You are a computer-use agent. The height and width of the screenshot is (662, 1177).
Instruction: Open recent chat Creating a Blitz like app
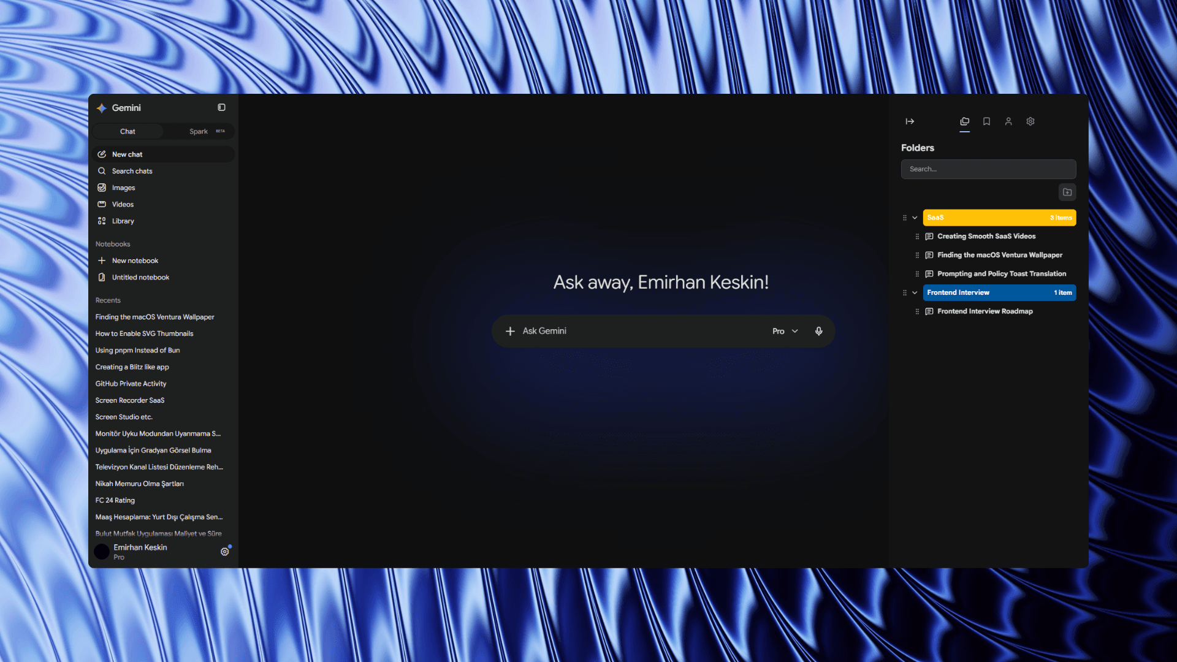(x=132, y=367)
